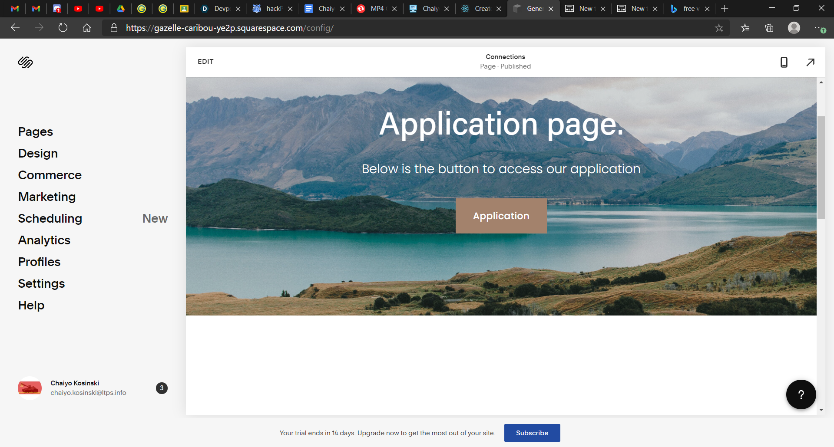This screenshot has width=834, height=447.
Task: Open the notifications badge showing 3
Action: (x=162, y=388)
